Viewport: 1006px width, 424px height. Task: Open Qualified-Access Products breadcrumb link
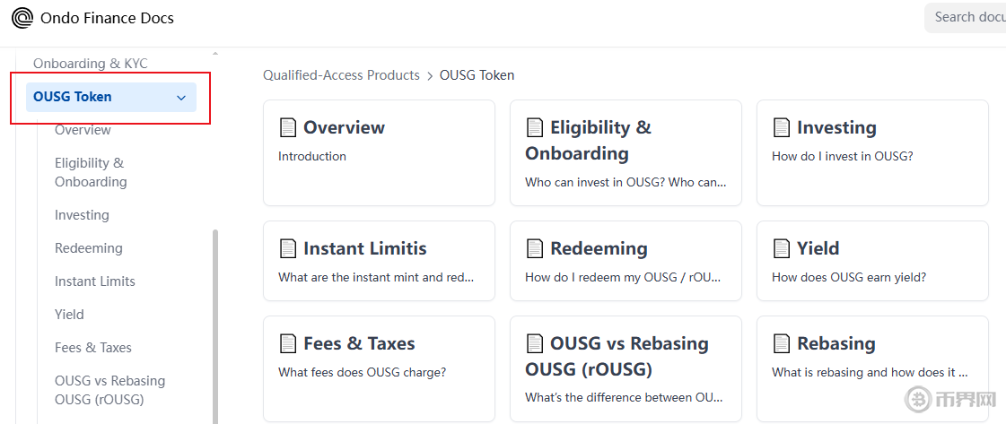click(x=341, y=75)
